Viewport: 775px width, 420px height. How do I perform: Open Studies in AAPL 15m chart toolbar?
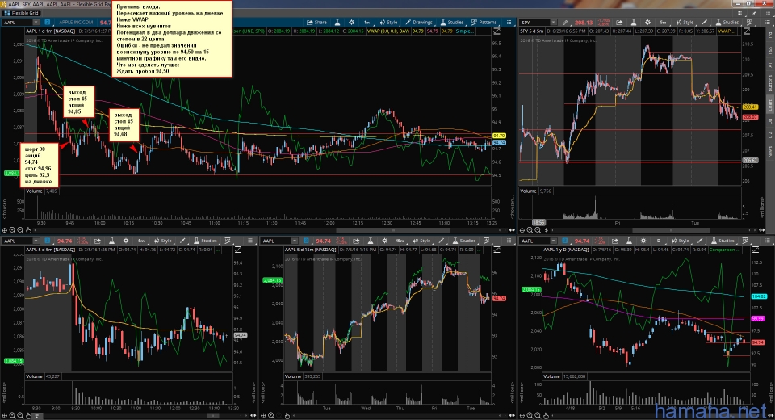464,241
